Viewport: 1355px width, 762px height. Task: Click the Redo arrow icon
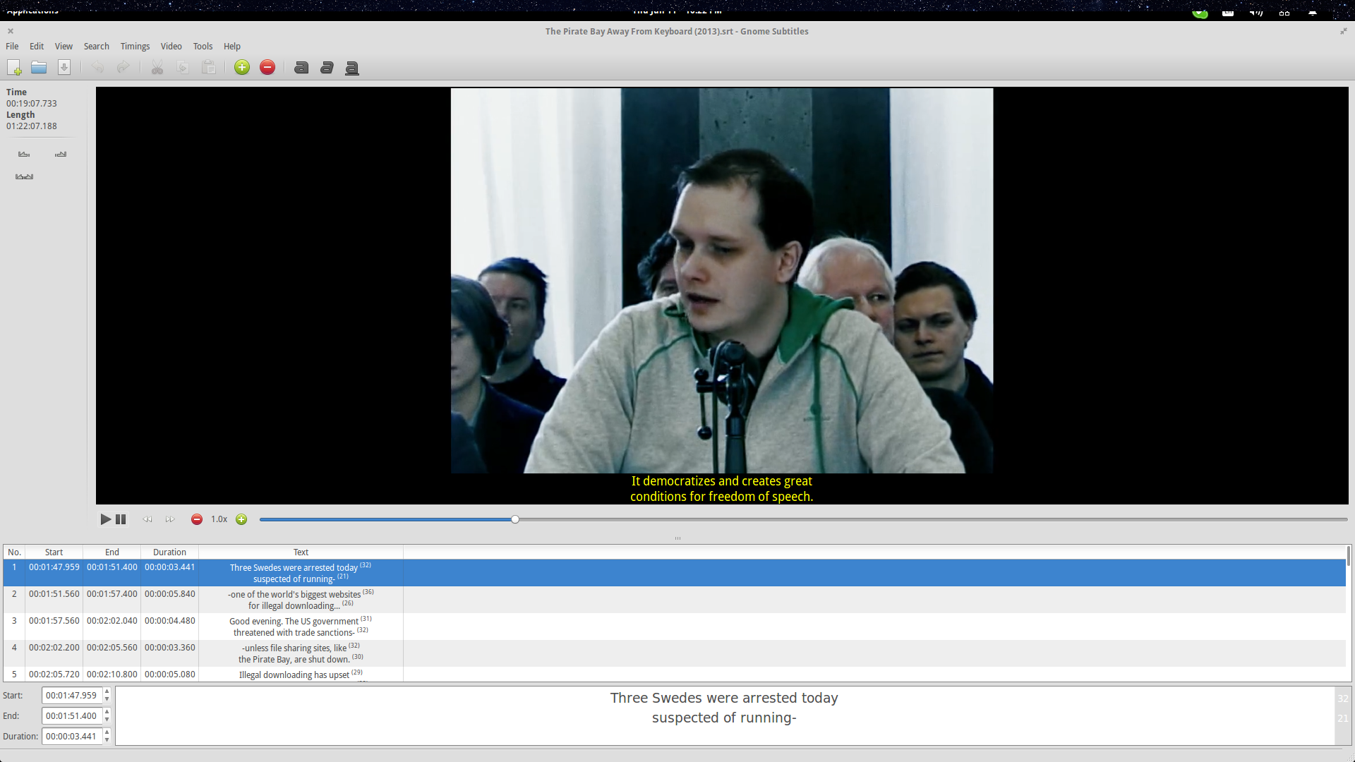123,67
